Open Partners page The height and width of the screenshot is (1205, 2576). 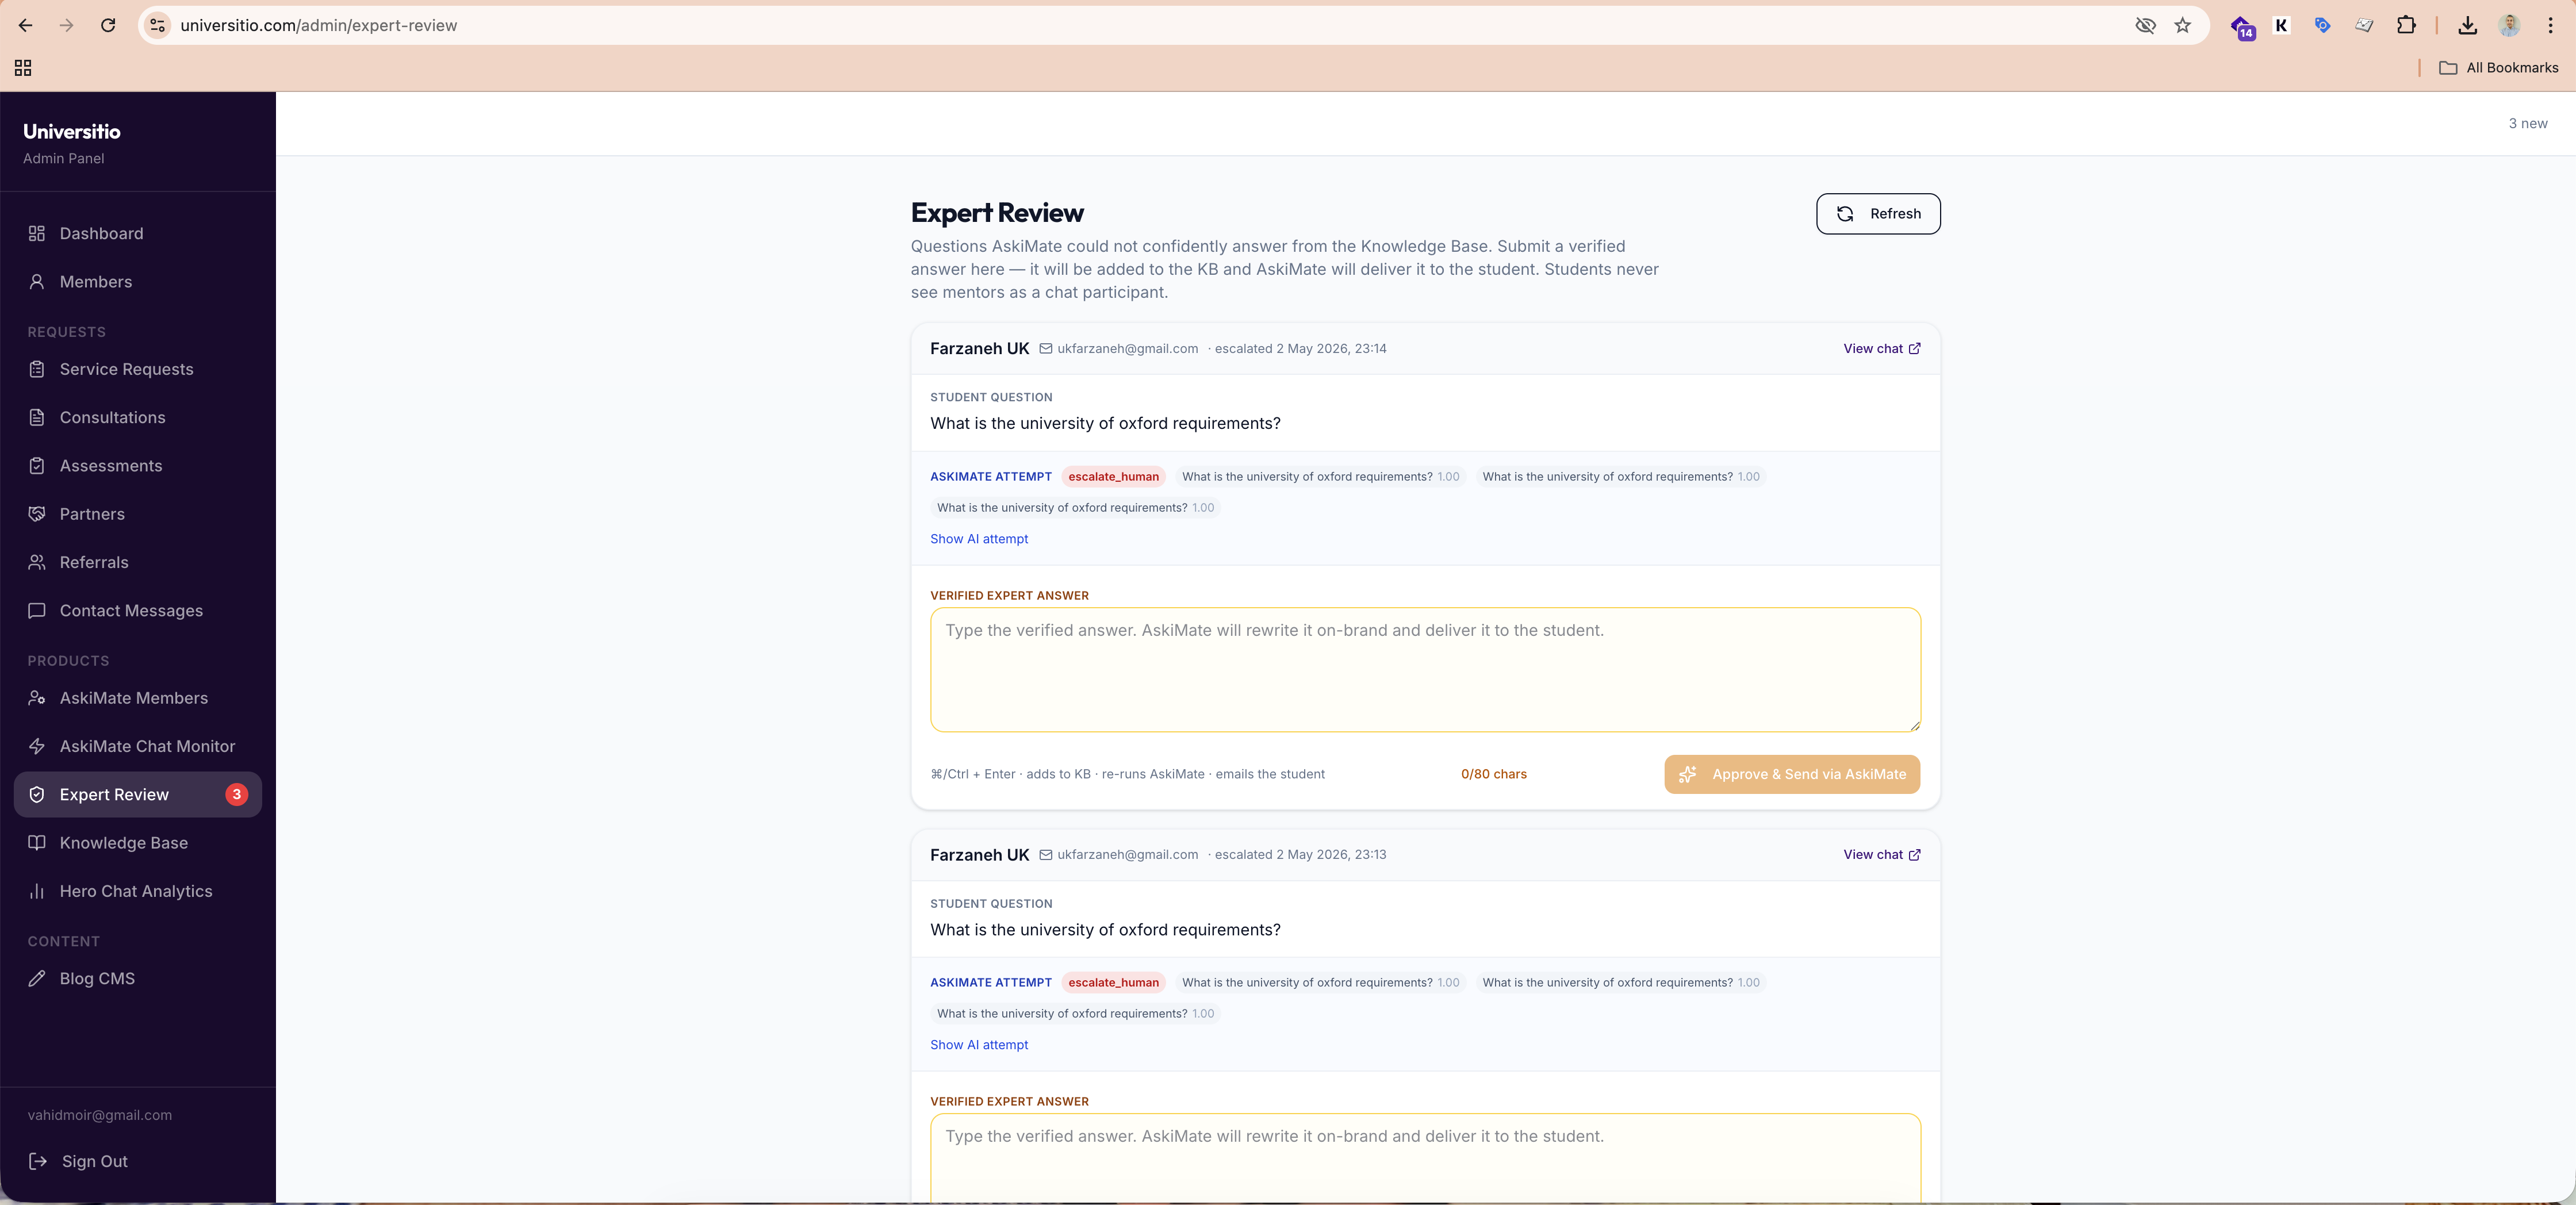pos(138,514)
